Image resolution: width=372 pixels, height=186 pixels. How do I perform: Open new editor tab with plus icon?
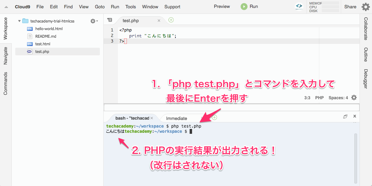tap(171, 20)
